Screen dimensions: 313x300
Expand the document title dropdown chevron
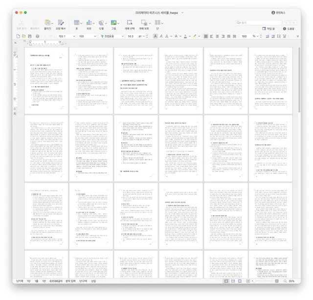coord(182,13)
